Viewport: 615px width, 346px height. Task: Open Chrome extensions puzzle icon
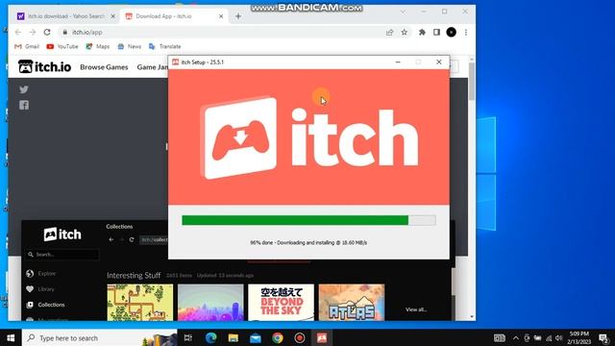(x=422, y=32)
